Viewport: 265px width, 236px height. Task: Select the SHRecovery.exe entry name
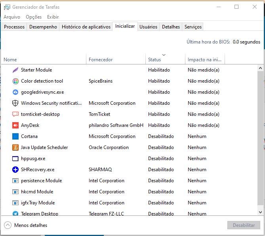[x=38, y=170]
